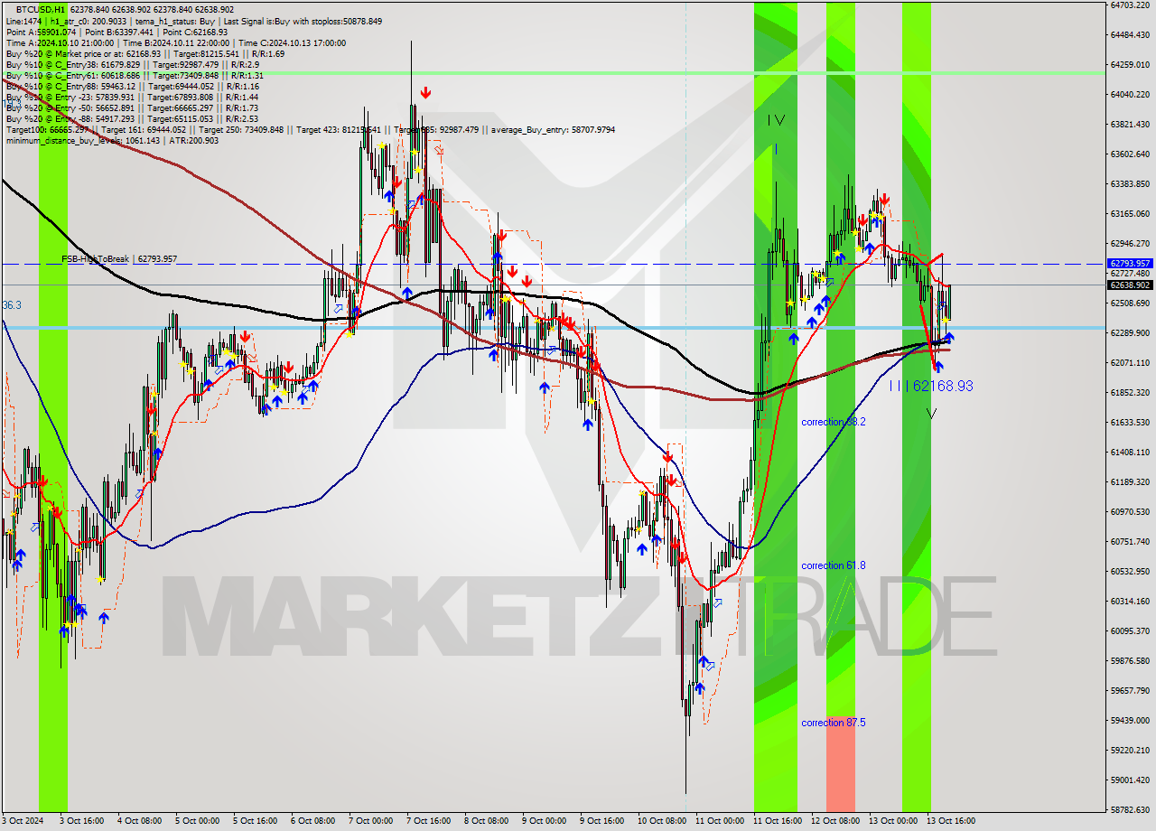This screenshot has height=831, width=1156.
Task: Click the '36.3' label at left edge
Action: (12, 305)
